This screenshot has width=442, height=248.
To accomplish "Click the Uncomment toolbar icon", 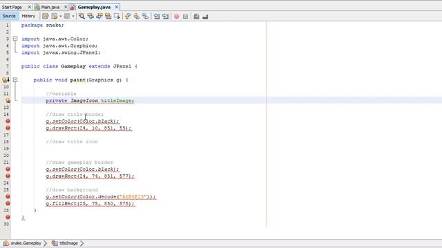I will click(x=205, y=17).
